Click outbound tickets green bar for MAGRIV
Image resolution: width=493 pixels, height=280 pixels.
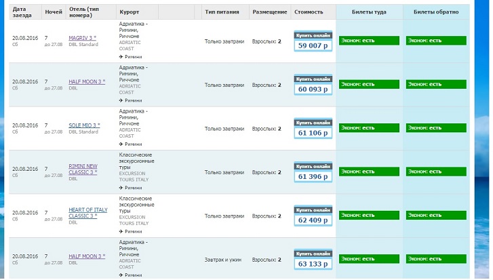[x=369, y=41]
